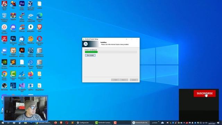The image size is (222, 125).
Task: Open Firefox from the taskbar
Action: (55, 123)
